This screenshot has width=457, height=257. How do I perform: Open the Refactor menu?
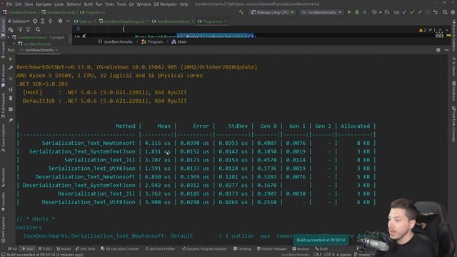[74, 4]
